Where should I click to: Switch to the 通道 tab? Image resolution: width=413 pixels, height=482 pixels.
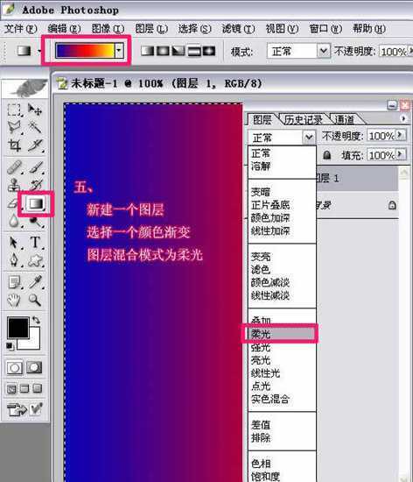coord(344,119)
